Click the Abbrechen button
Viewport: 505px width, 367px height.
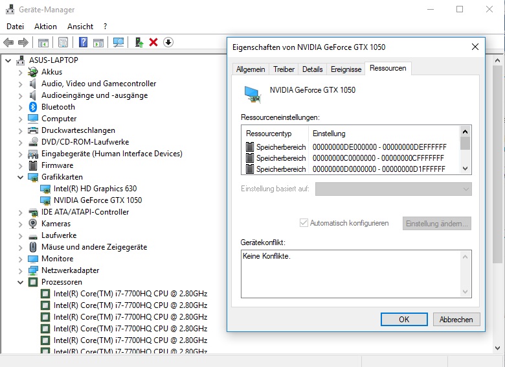pos(456,319)
